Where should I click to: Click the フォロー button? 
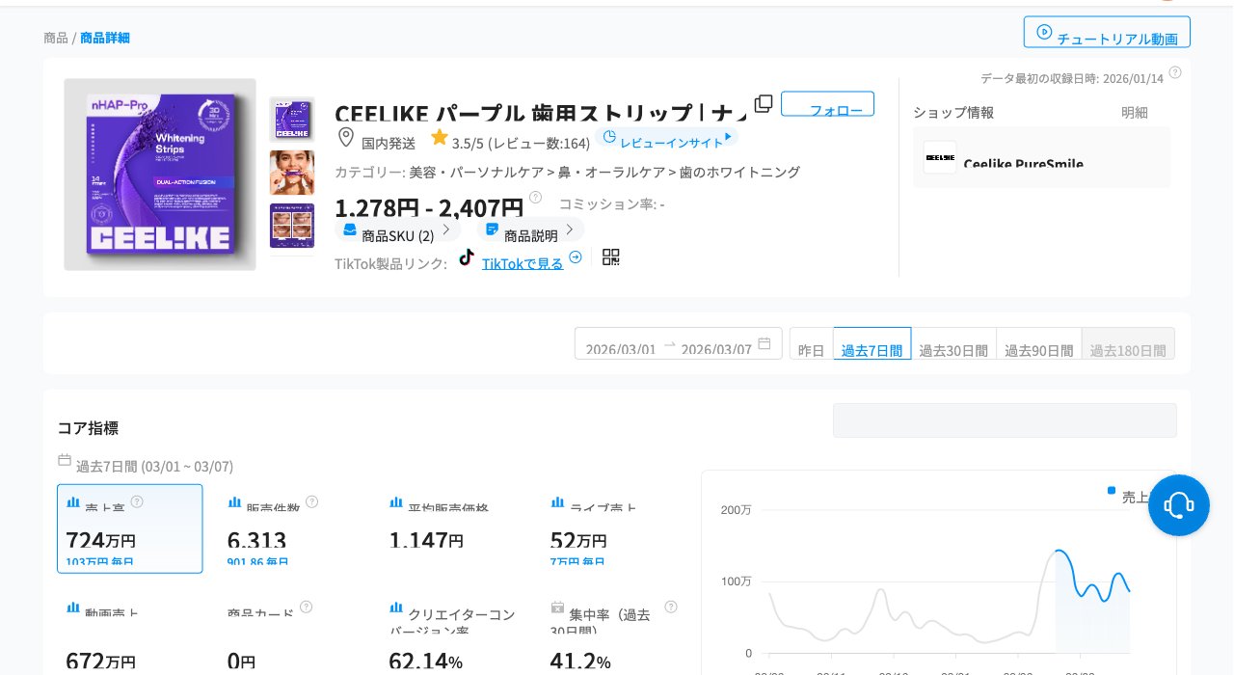pyautogui.click(x=827, y=104)
